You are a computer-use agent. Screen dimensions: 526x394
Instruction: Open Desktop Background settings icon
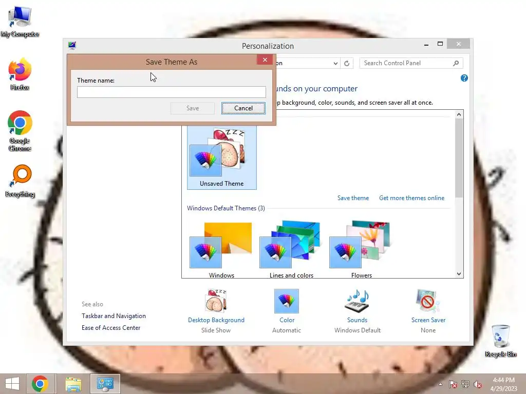(216, 301)
